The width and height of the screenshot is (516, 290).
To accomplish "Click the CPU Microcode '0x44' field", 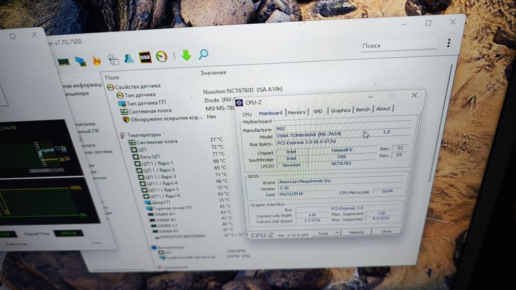I will [x=387, y=191].
